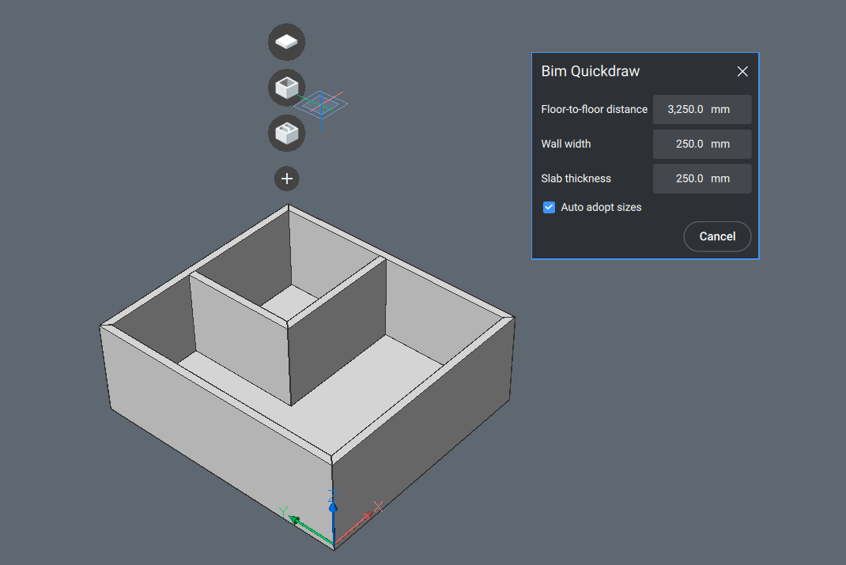Close the Bim Quickdraw dialog

pos(742,71)
